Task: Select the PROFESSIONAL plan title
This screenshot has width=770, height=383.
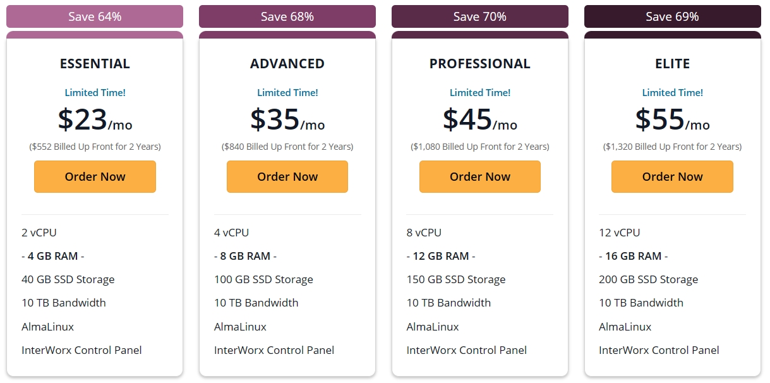Action: click(x=480, y=64)
